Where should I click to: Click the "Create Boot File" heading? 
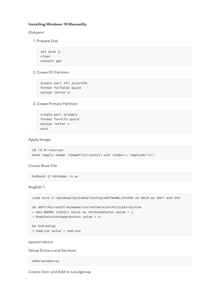[43, 166]
